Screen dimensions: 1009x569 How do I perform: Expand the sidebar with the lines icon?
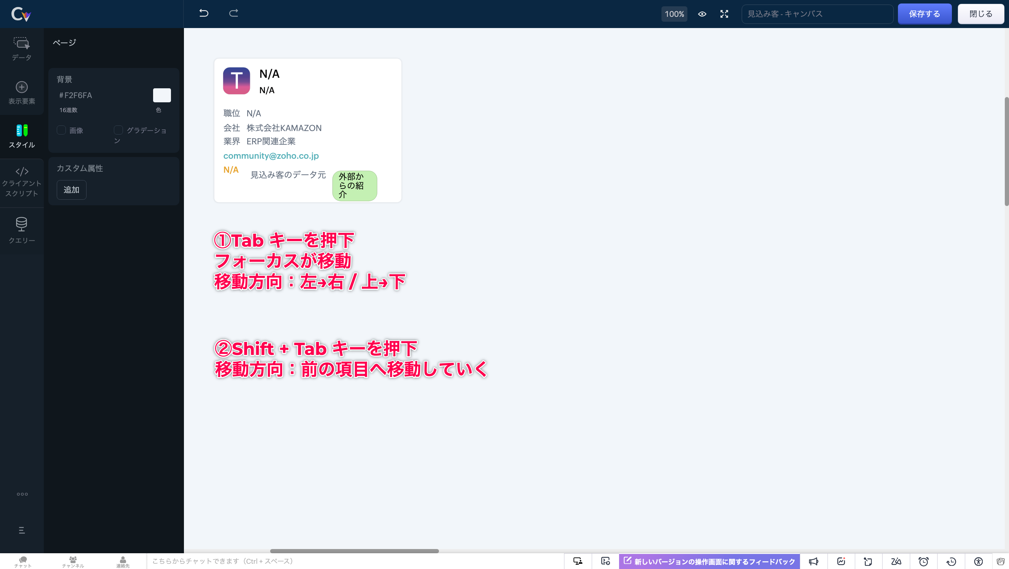[x=22, y=530]
